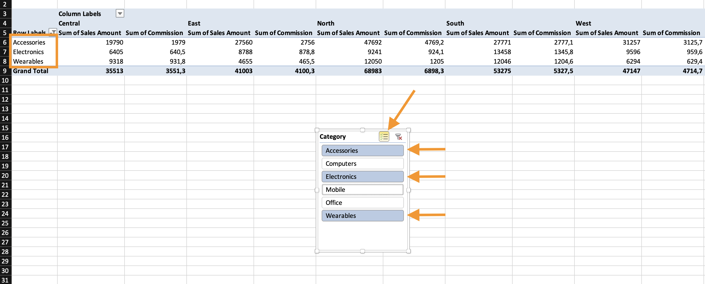Select the Computers slicer item
This screenshot has width=705, height=284.
(x=362, y=164)
